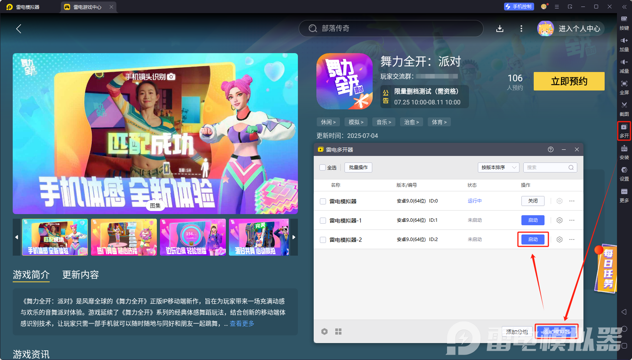Open the 每日任务 floating badge
632x360 pixels.
[606, 268]
